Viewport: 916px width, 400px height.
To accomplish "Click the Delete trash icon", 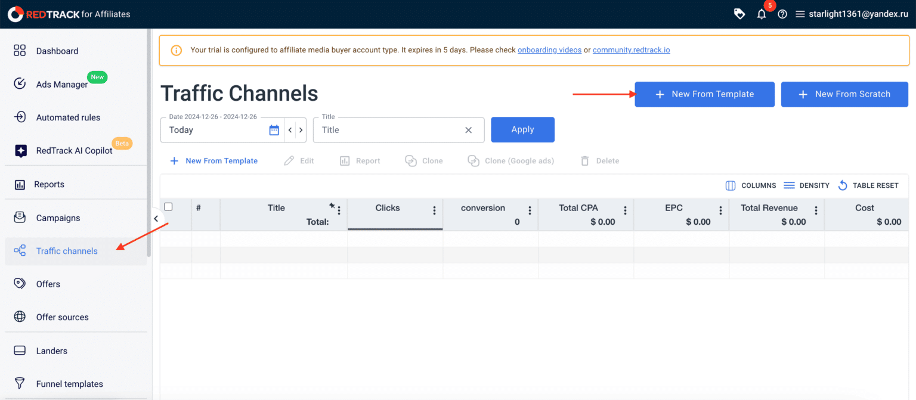I will click(585, 160).
